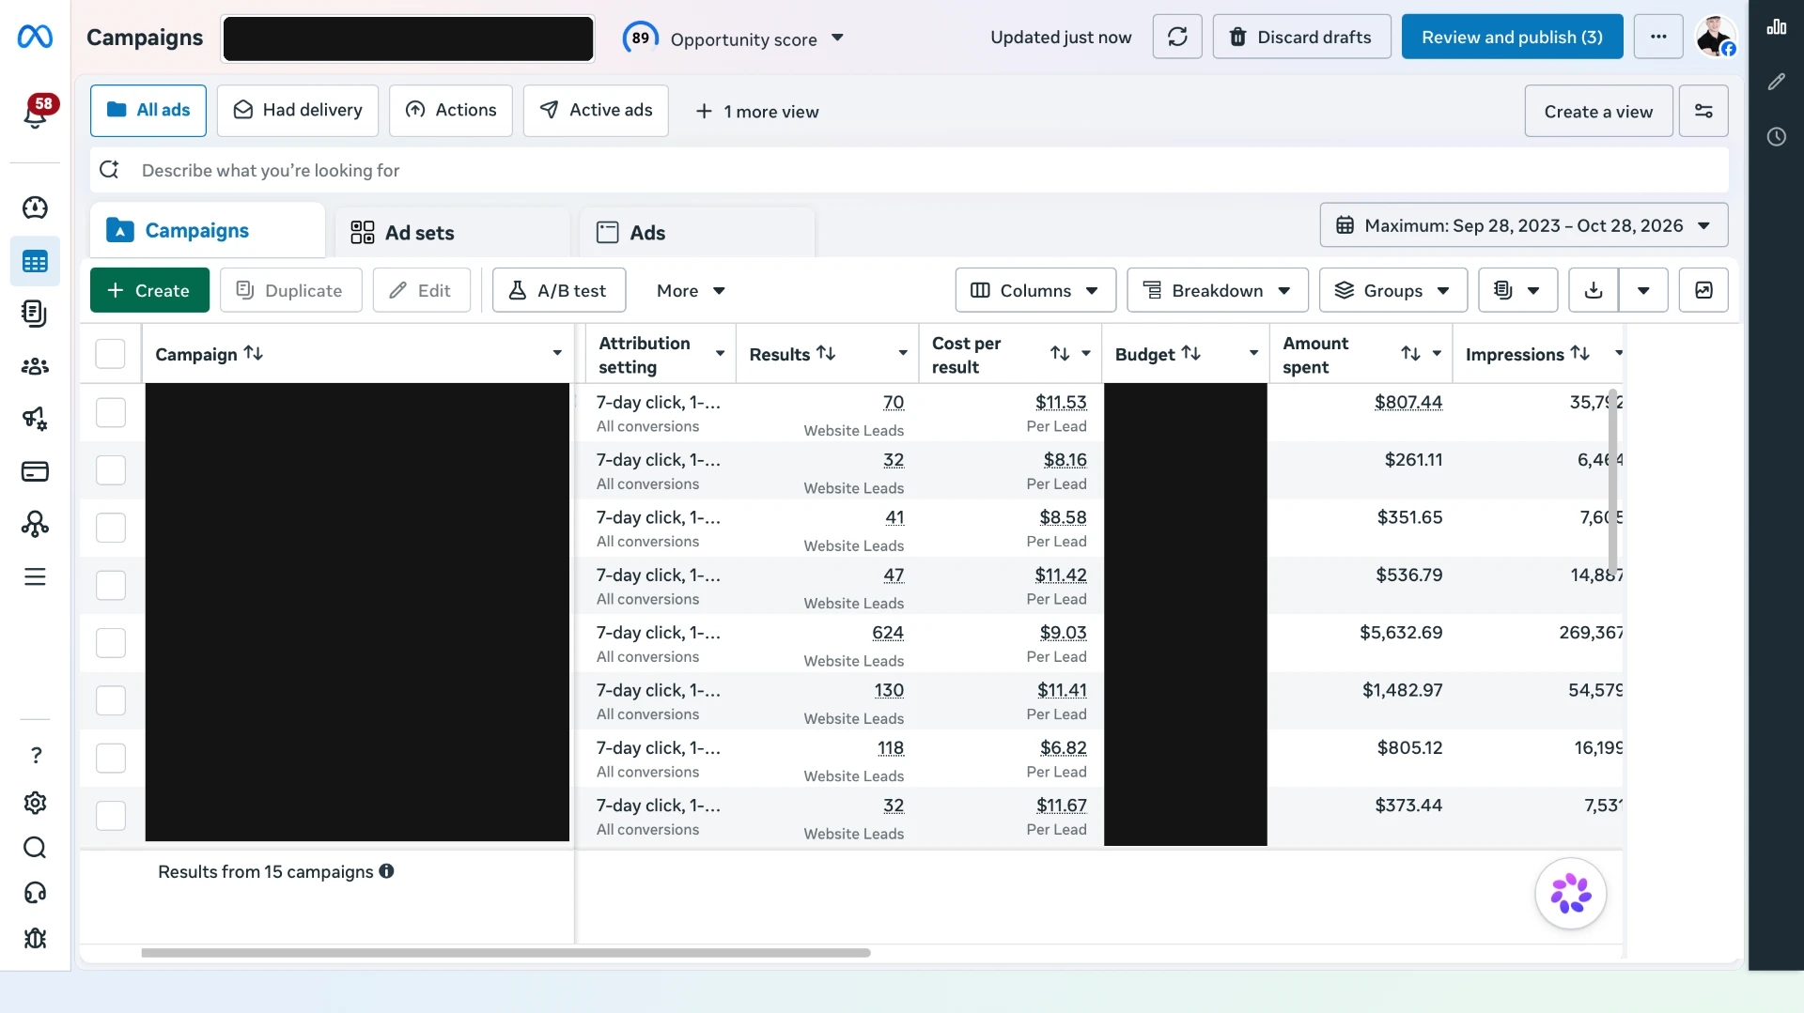This screenshot has height=1013, width=1804.
Task: Click the A/B test button
Action: coord(559,290)
